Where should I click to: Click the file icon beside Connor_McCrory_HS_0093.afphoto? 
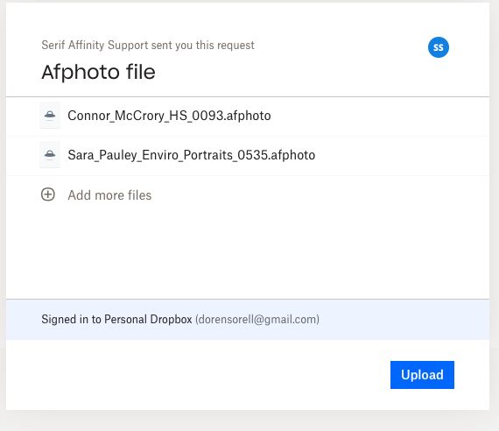point(50,116)
